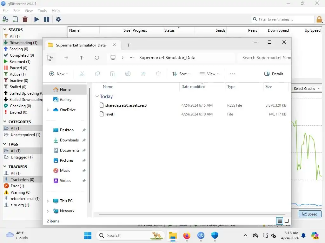Select the Downloading (1) status filter
Viewport: 325px width, 243px height.
coord(23,43)
